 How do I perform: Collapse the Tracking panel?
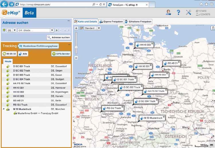click(69, 44)
